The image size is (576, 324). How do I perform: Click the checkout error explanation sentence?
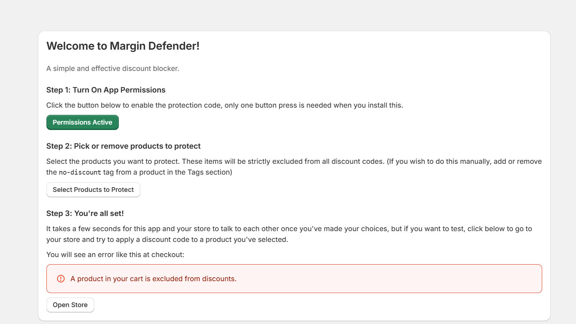point(115,254)
